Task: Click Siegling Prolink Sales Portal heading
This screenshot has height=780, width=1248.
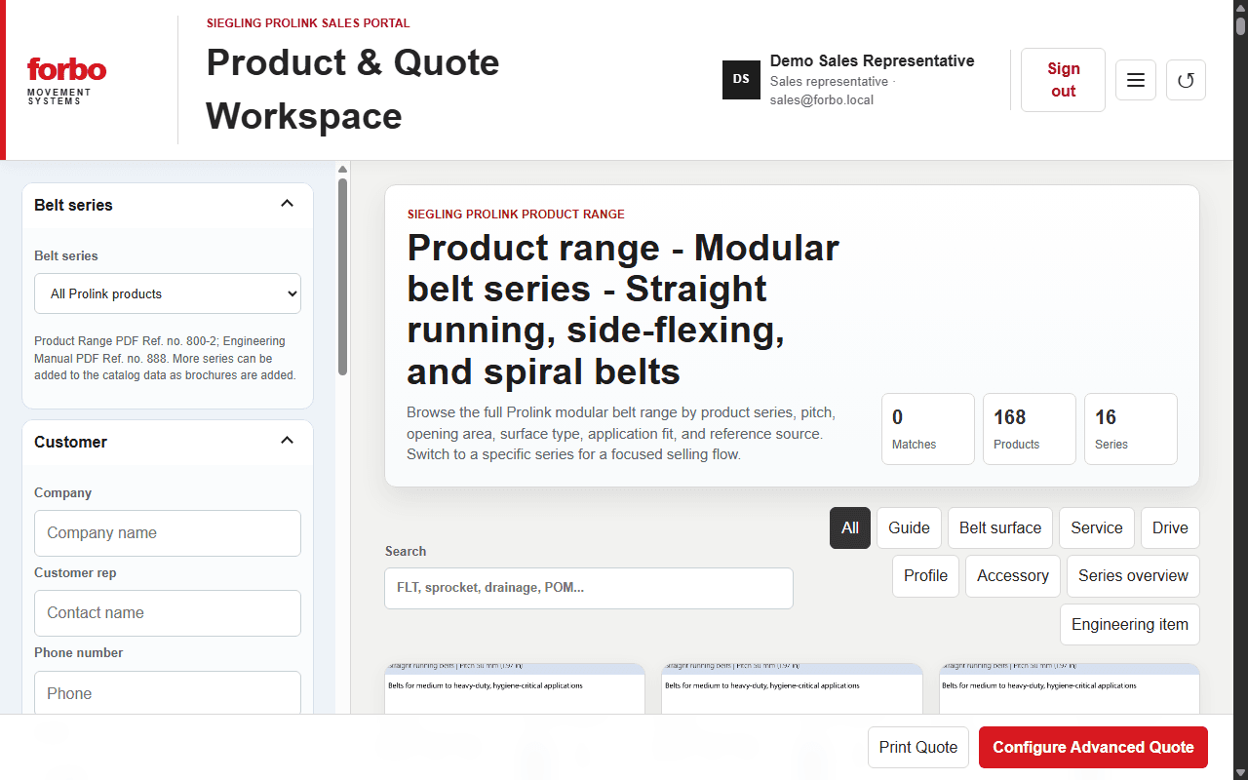Action: [x=308, y=23]
